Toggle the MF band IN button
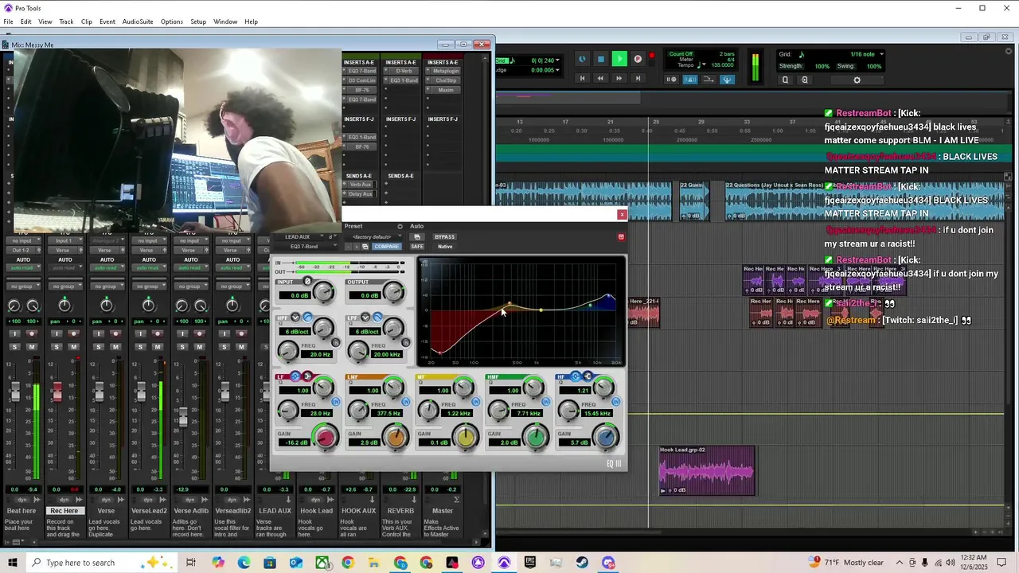 476,402
